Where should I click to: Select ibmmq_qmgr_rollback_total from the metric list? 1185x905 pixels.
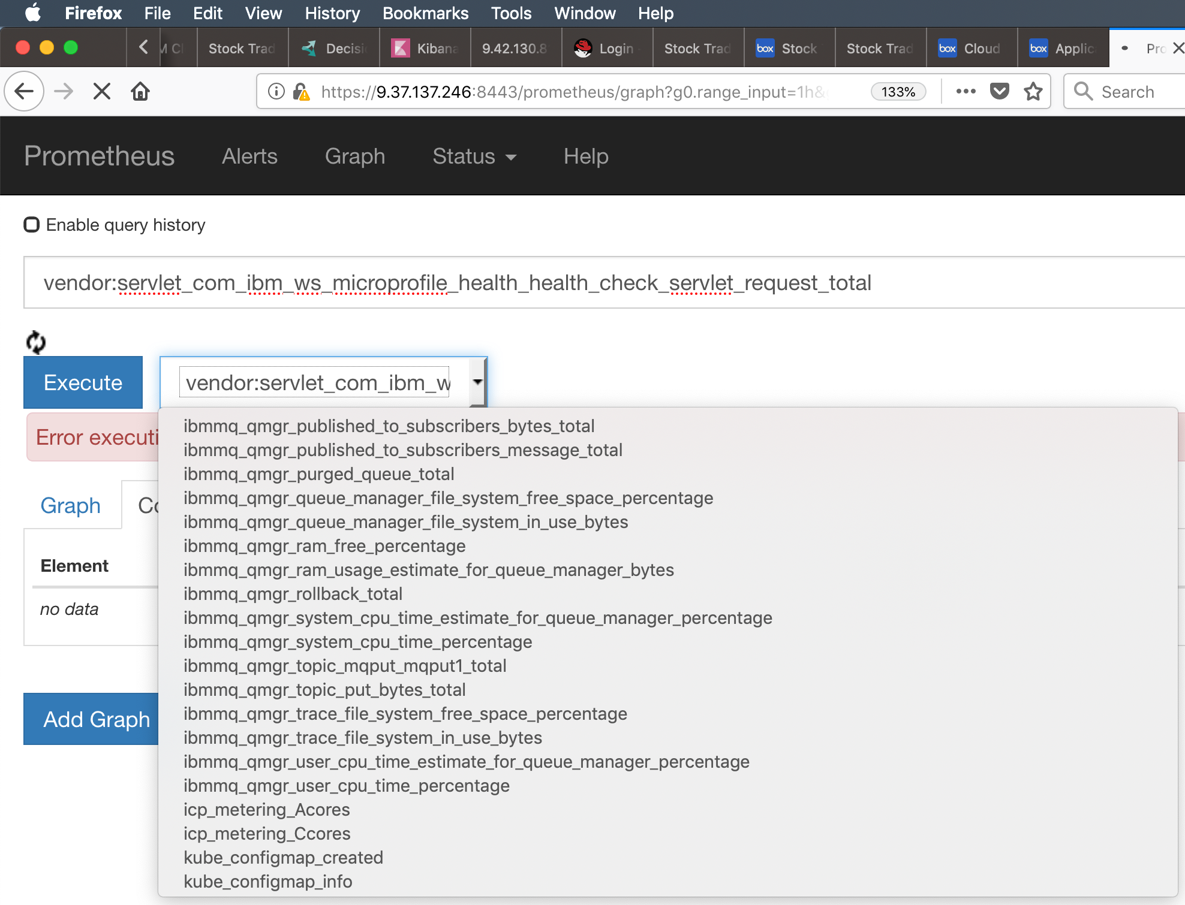pyautogui.click(x=293, y=594)
